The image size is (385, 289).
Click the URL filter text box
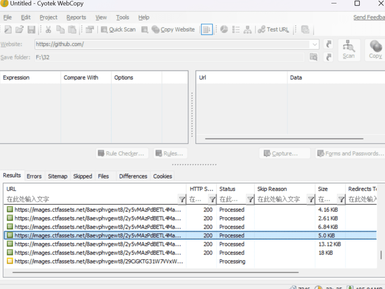tap(91, 199)
